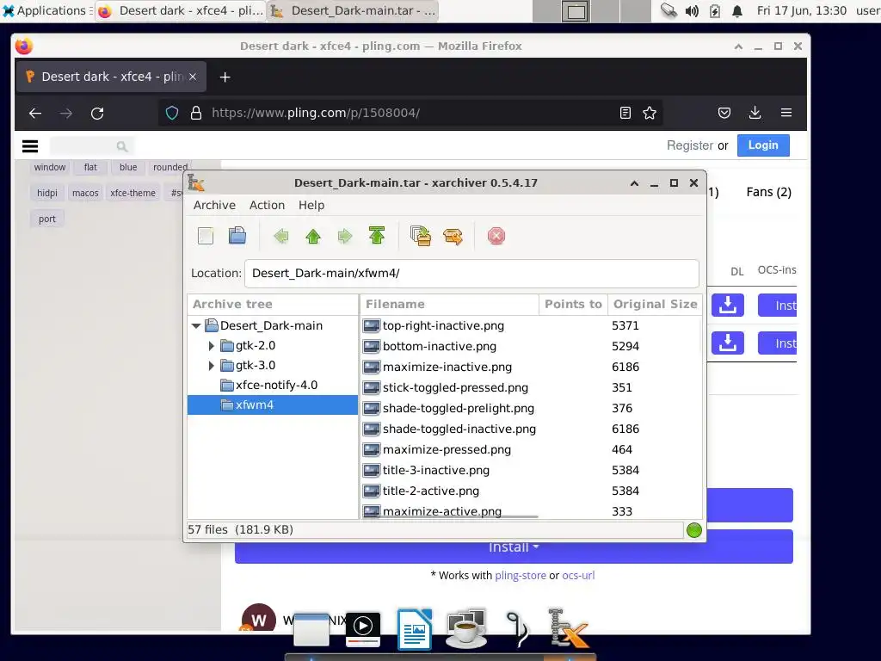Go forward with the right green arrow
The height and width of the screenshot is (661, 881).
(345, 236)
